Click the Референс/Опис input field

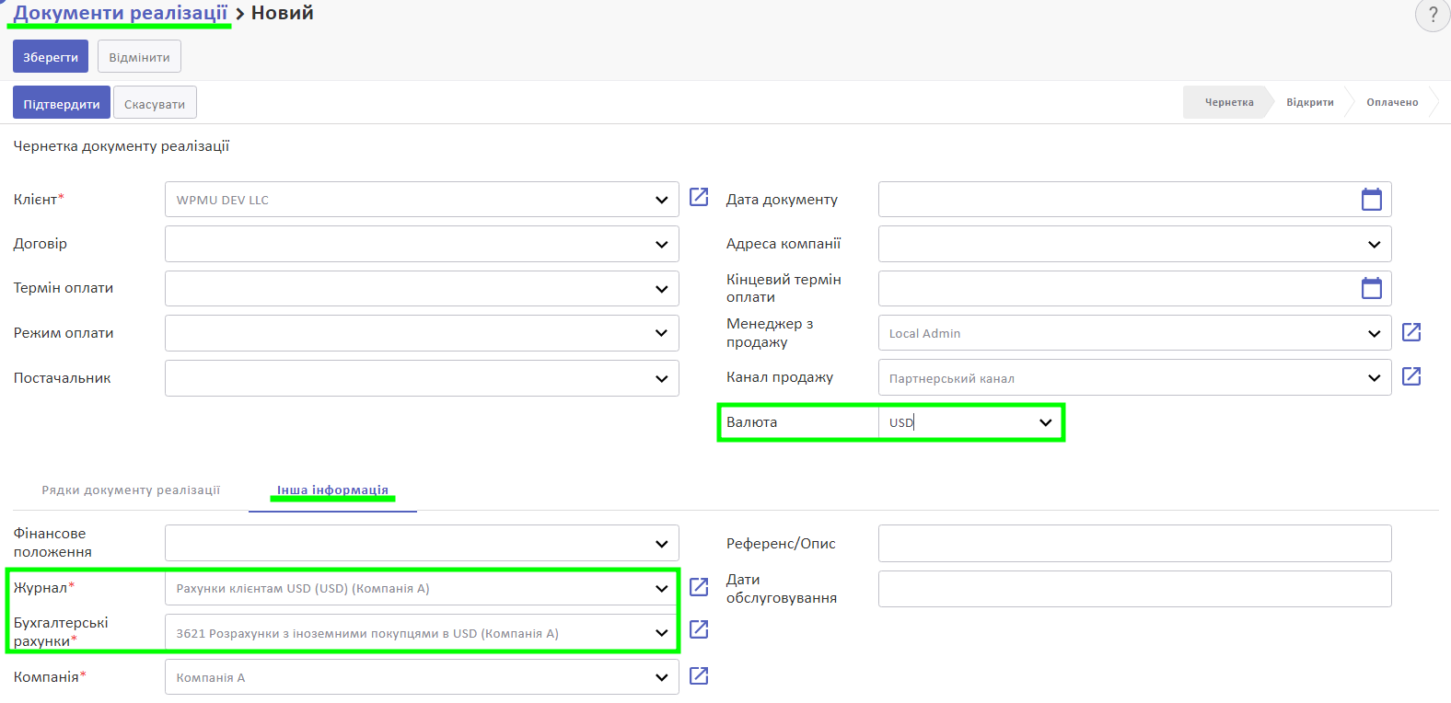[x=1134, y=543]
